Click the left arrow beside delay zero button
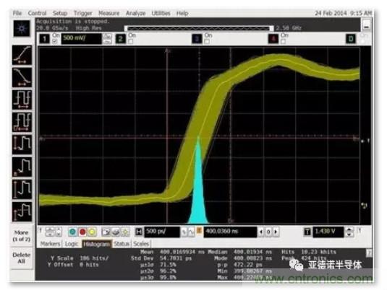Viewport: 387px width, 290px height. click(261, 232)
